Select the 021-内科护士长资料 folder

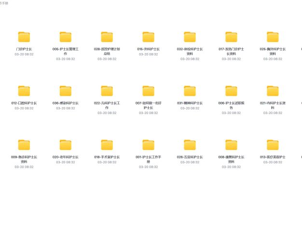coord(273,91)
